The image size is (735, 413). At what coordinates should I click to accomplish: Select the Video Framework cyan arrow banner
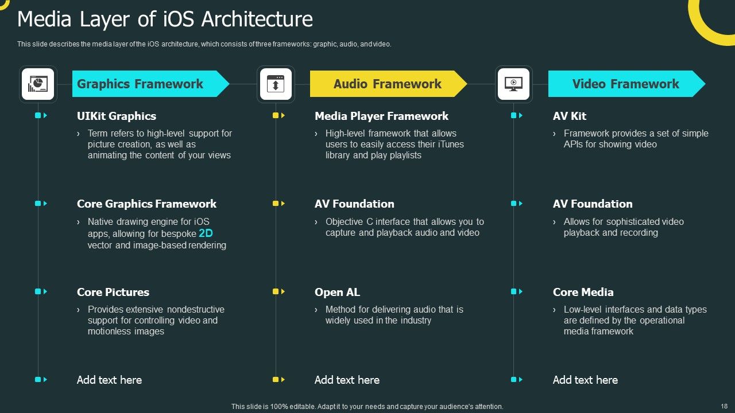(626, 84)
